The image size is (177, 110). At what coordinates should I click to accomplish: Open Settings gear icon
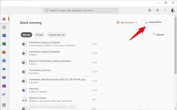tap(157, 10)
